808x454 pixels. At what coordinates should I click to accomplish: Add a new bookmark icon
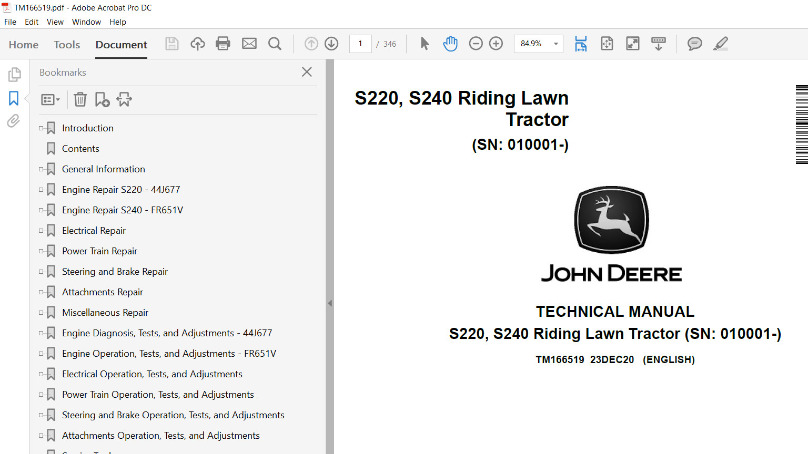coord(102,99)
